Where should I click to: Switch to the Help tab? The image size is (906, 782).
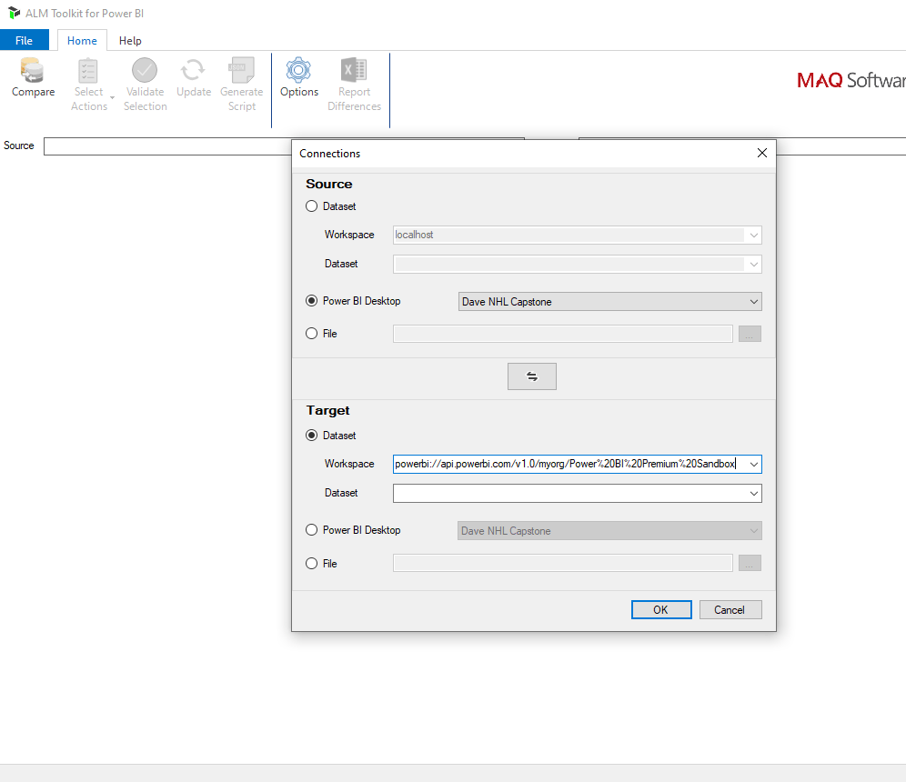pyautogui.click(x=130, y=40)
